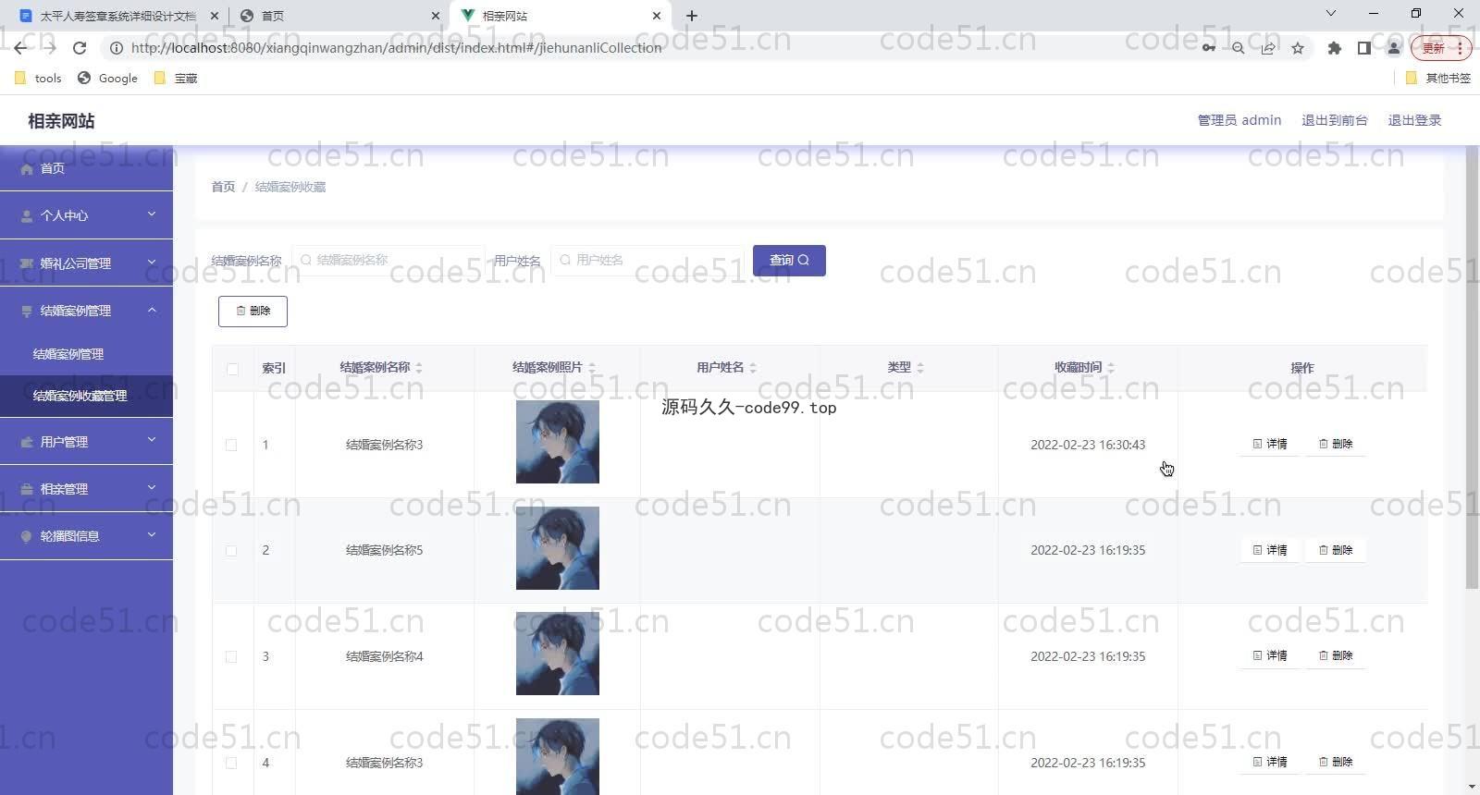This screenshot has width=1480, height=795.
Task: Sort by 收藏时间 column sort arrows
Action: pos(1111,368)
